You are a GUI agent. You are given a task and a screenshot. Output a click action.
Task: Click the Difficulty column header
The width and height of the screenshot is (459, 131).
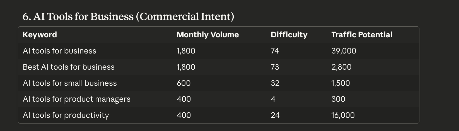click(x=289, y=35)
